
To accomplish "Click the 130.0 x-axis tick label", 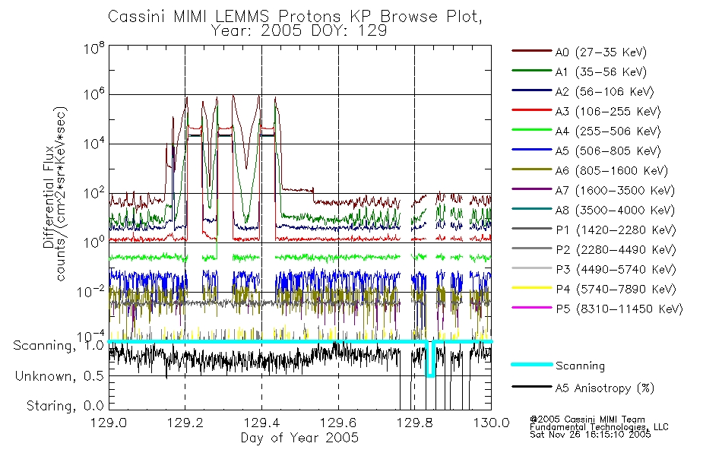I will click(491, 423).
